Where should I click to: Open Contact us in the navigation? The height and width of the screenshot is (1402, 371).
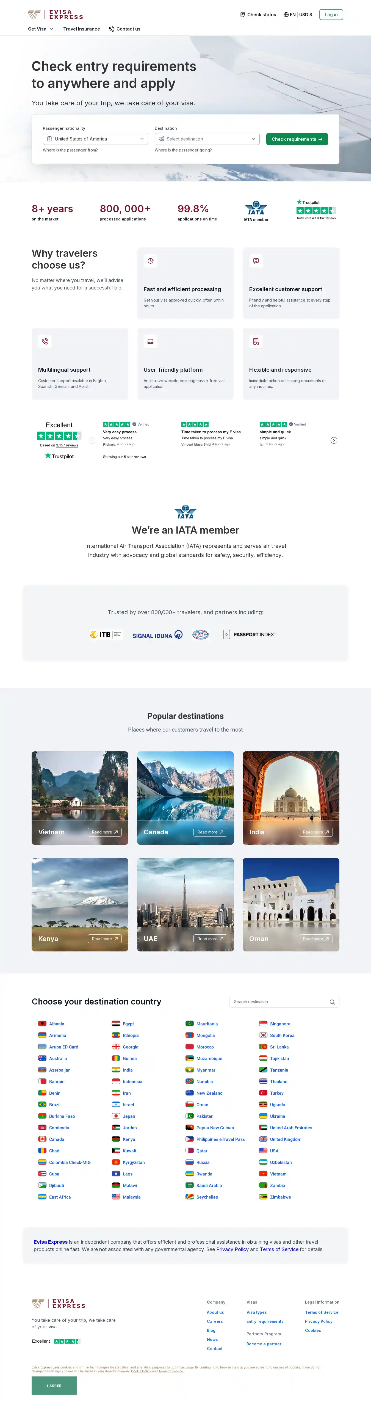(x=124, y=29)
